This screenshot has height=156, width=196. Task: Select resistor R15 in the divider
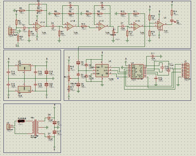pyautogui.click(x=150, y=18)
